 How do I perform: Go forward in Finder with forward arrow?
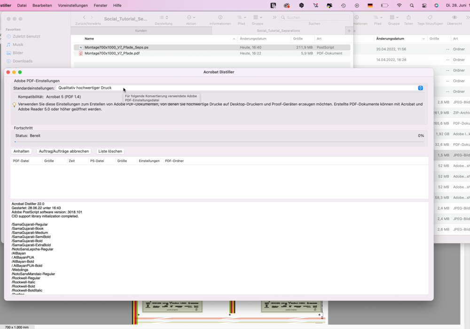92,17
